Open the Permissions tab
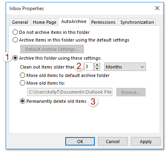The width and height of the screenshot is (167, 154). click(103, 22)
